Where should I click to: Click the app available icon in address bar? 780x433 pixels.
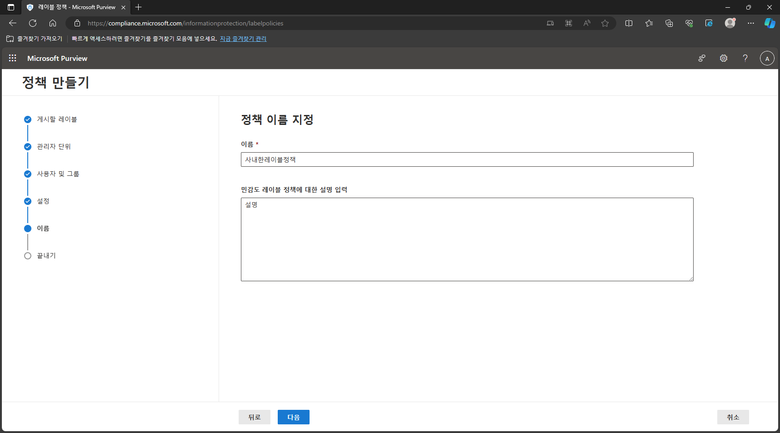point(550,23)
